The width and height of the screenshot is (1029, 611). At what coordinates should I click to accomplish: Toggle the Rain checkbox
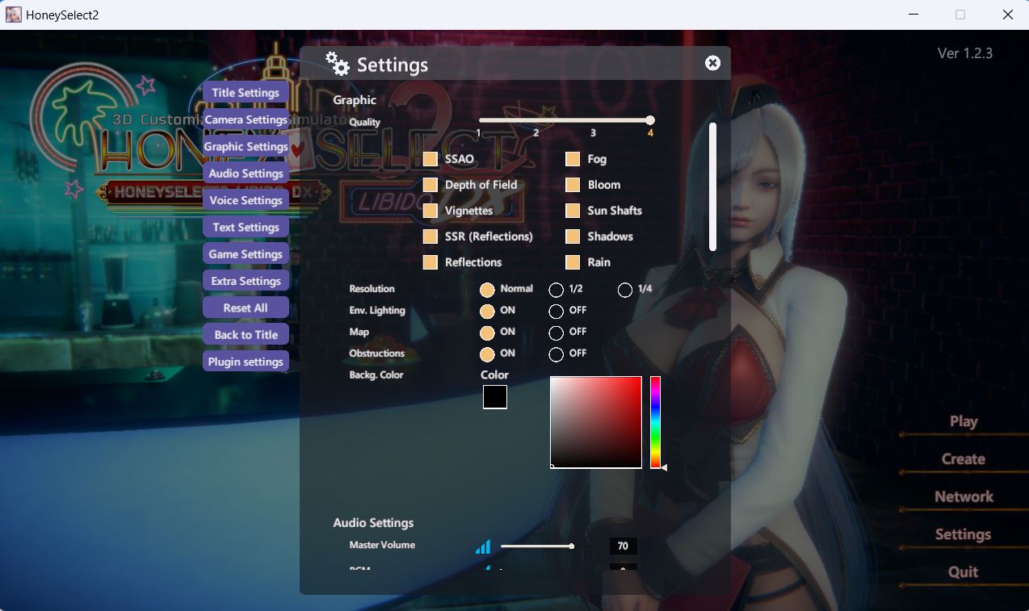[x=573, y=262]
